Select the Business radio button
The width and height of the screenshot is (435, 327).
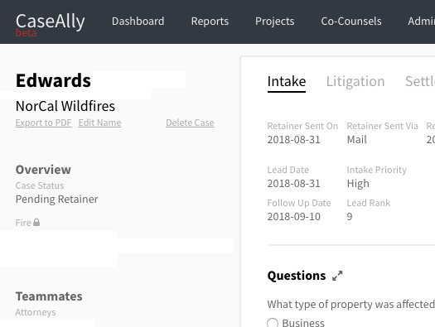[x=273, y=323]
